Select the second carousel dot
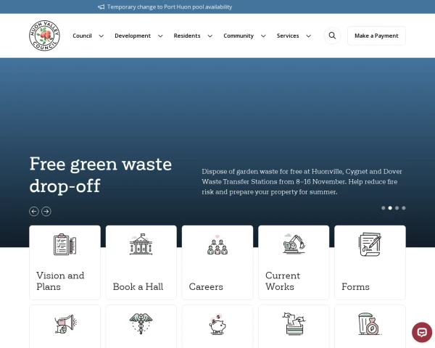Viewport: 435px width, 348px height. click(x=390, y=208)
